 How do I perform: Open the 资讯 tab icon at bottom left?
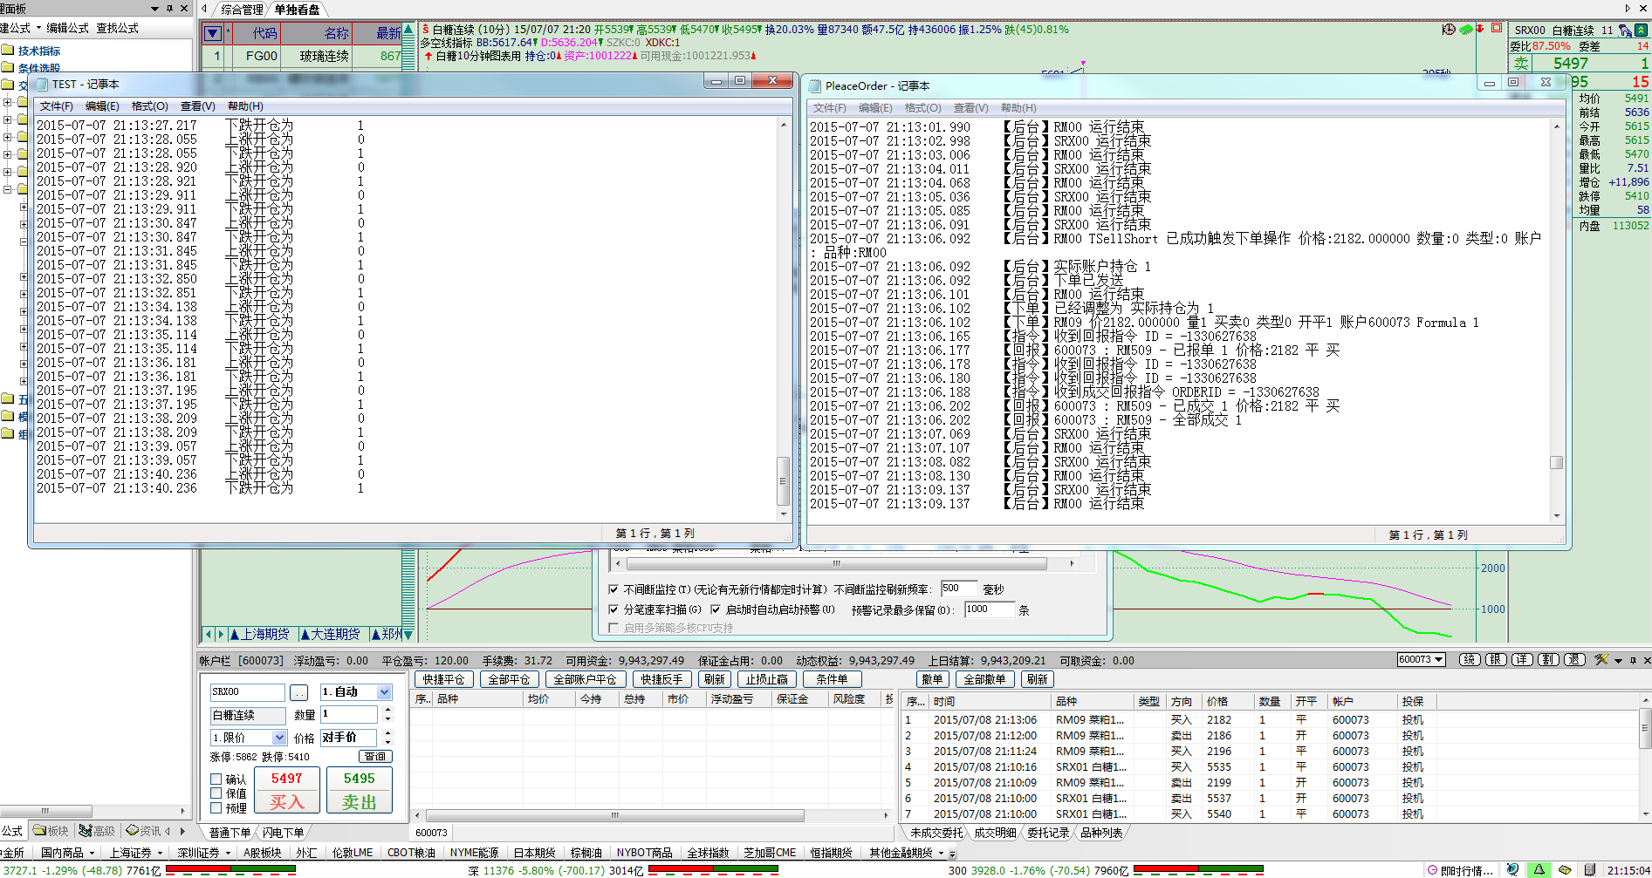(x=143, y=831)
